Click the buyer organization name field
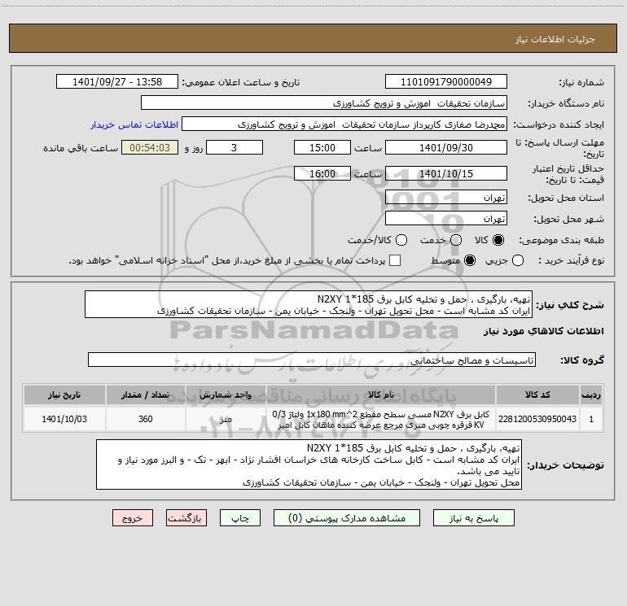 pyautogui.click(x=324, y=102)
